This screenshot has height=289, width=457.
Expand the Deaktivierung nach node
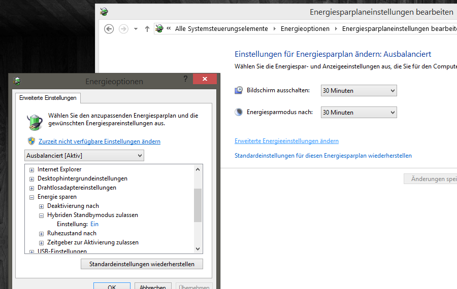click(x=42, y=206)
